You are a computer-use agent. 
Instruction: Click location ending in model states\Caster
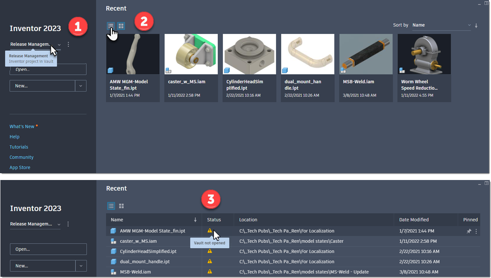coord(291,241)
